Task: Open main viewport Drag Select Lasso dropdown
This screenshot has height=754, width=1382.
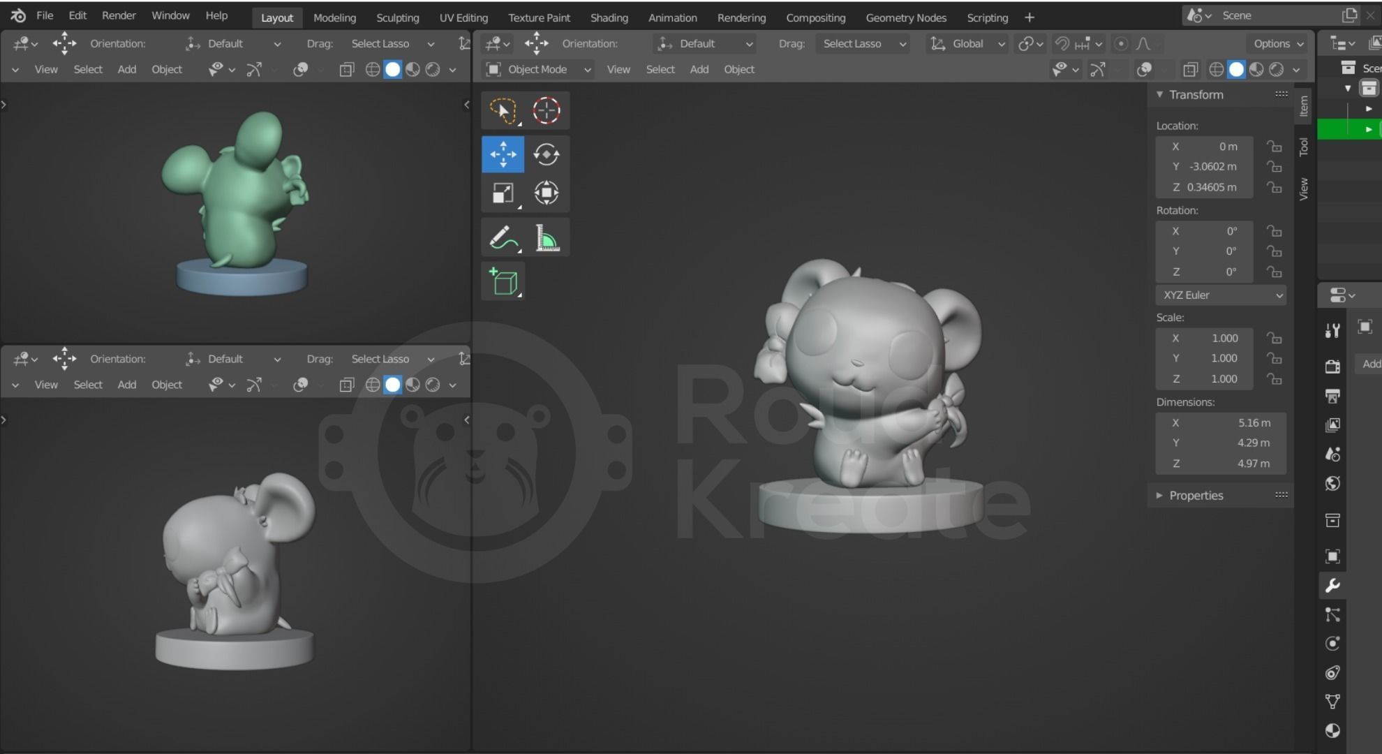Action: [863, 43]
